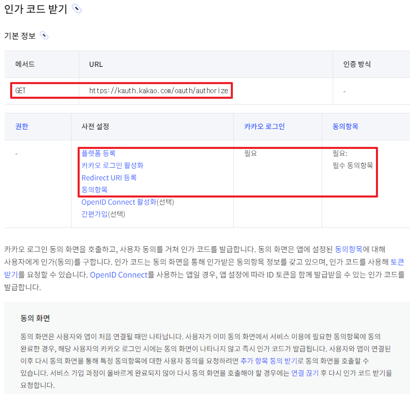Open the 카카오 로그인 활성화 link
This screenshot has height=394, width=414.
pos(113,165)
